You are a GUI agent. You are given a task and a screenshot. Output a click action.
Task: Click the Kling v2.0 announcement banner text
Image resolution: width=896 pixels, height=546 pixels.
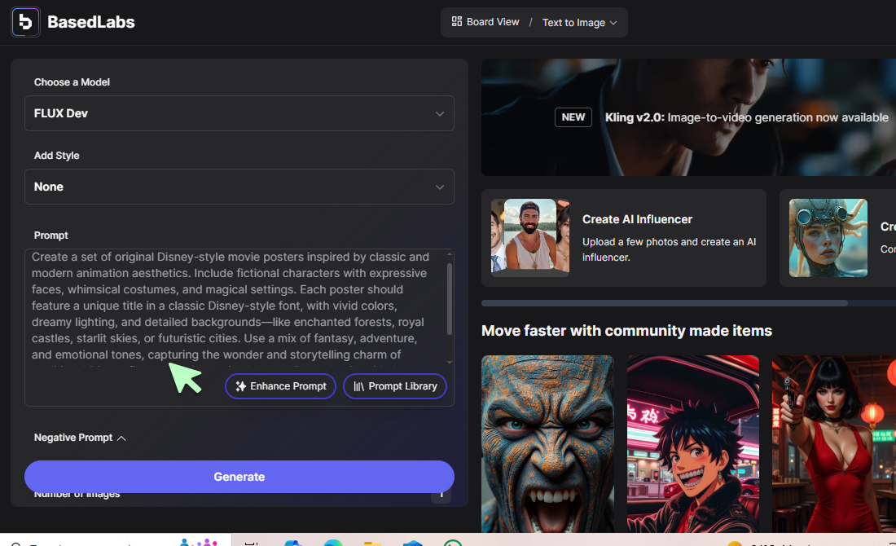746,117
